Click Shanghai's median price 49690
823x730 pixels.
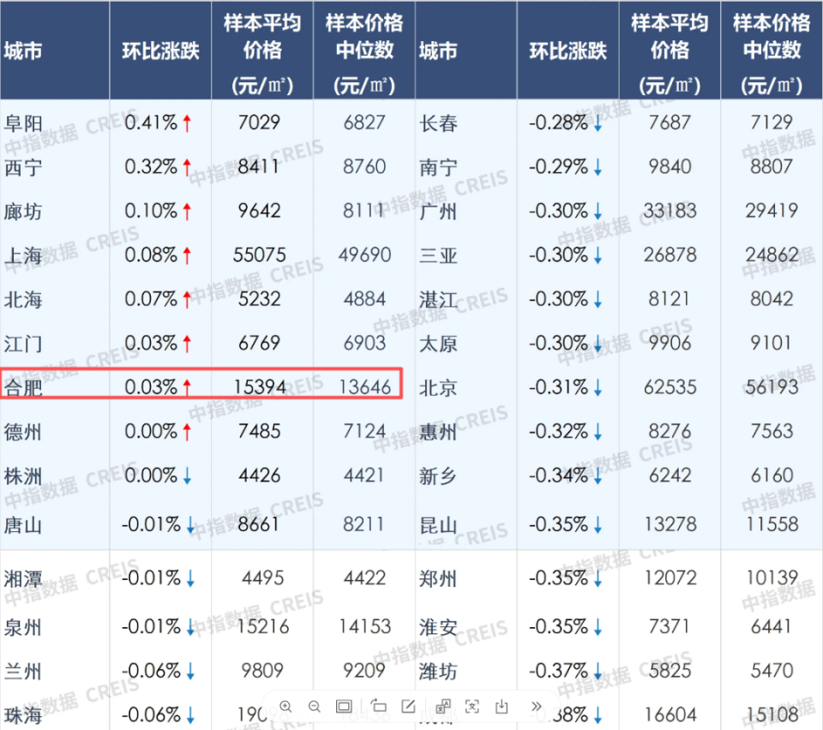365,254
